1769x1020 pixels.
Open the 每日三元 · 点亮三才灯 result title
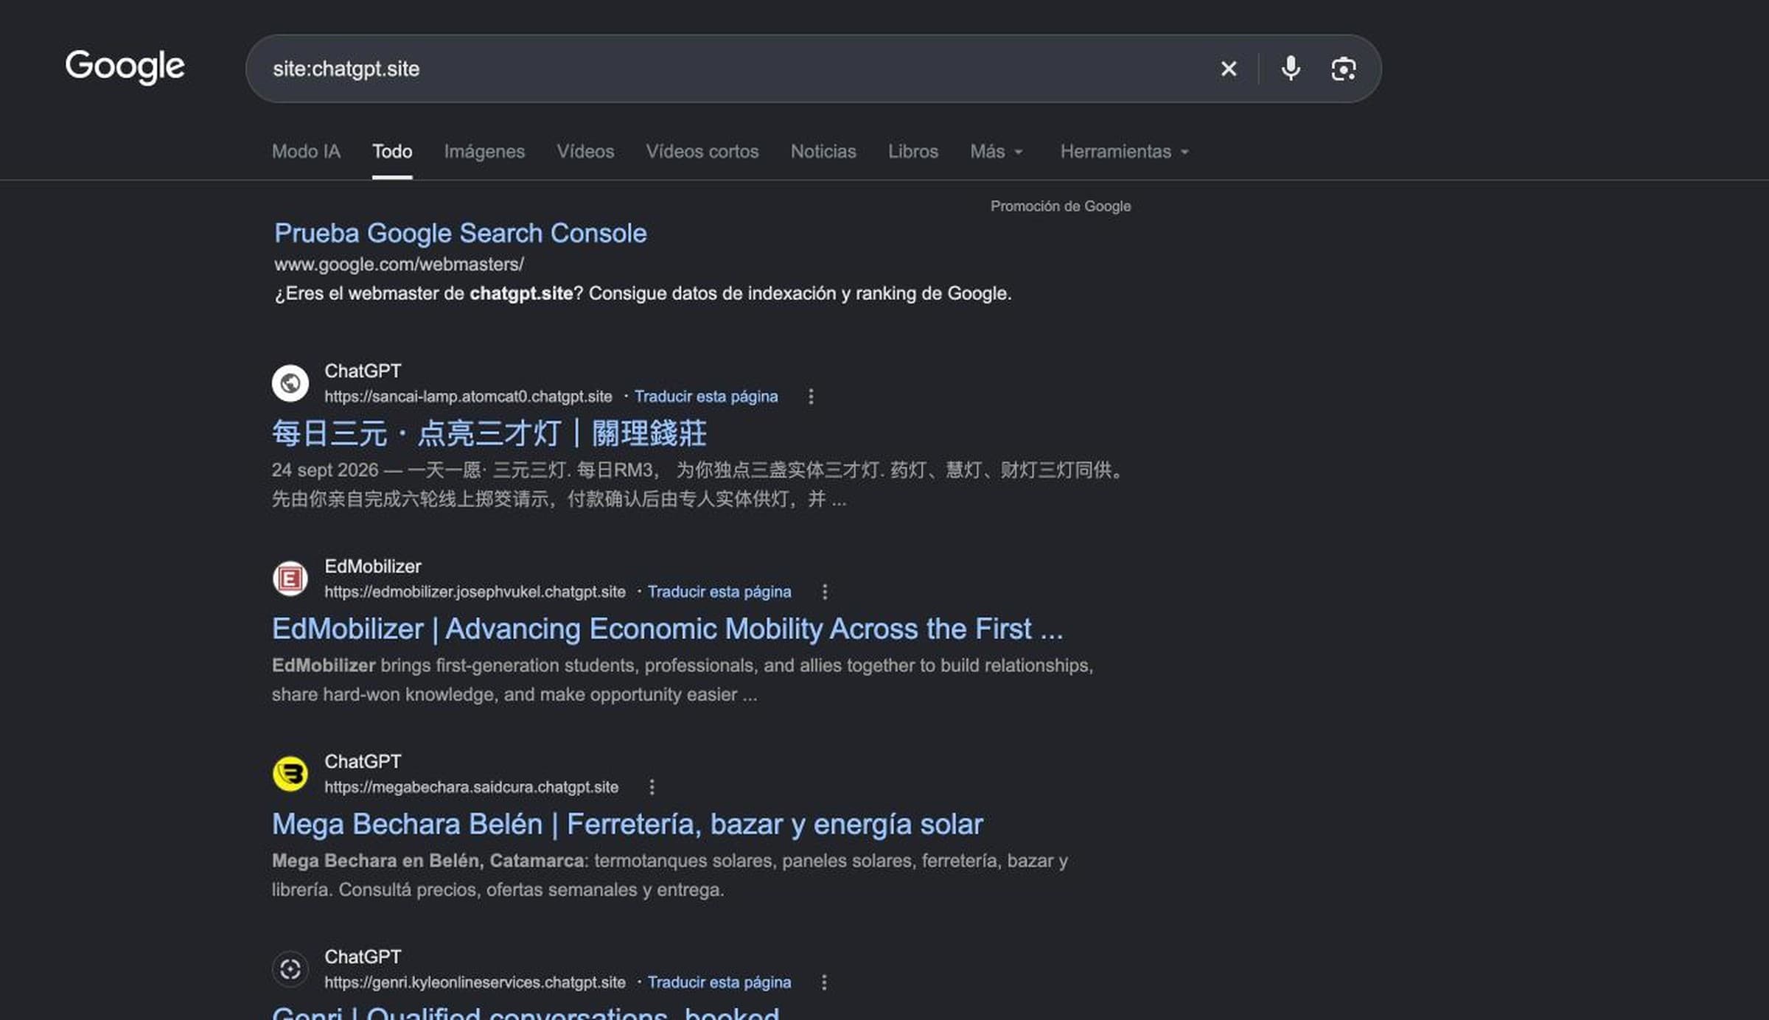point(489,433)
